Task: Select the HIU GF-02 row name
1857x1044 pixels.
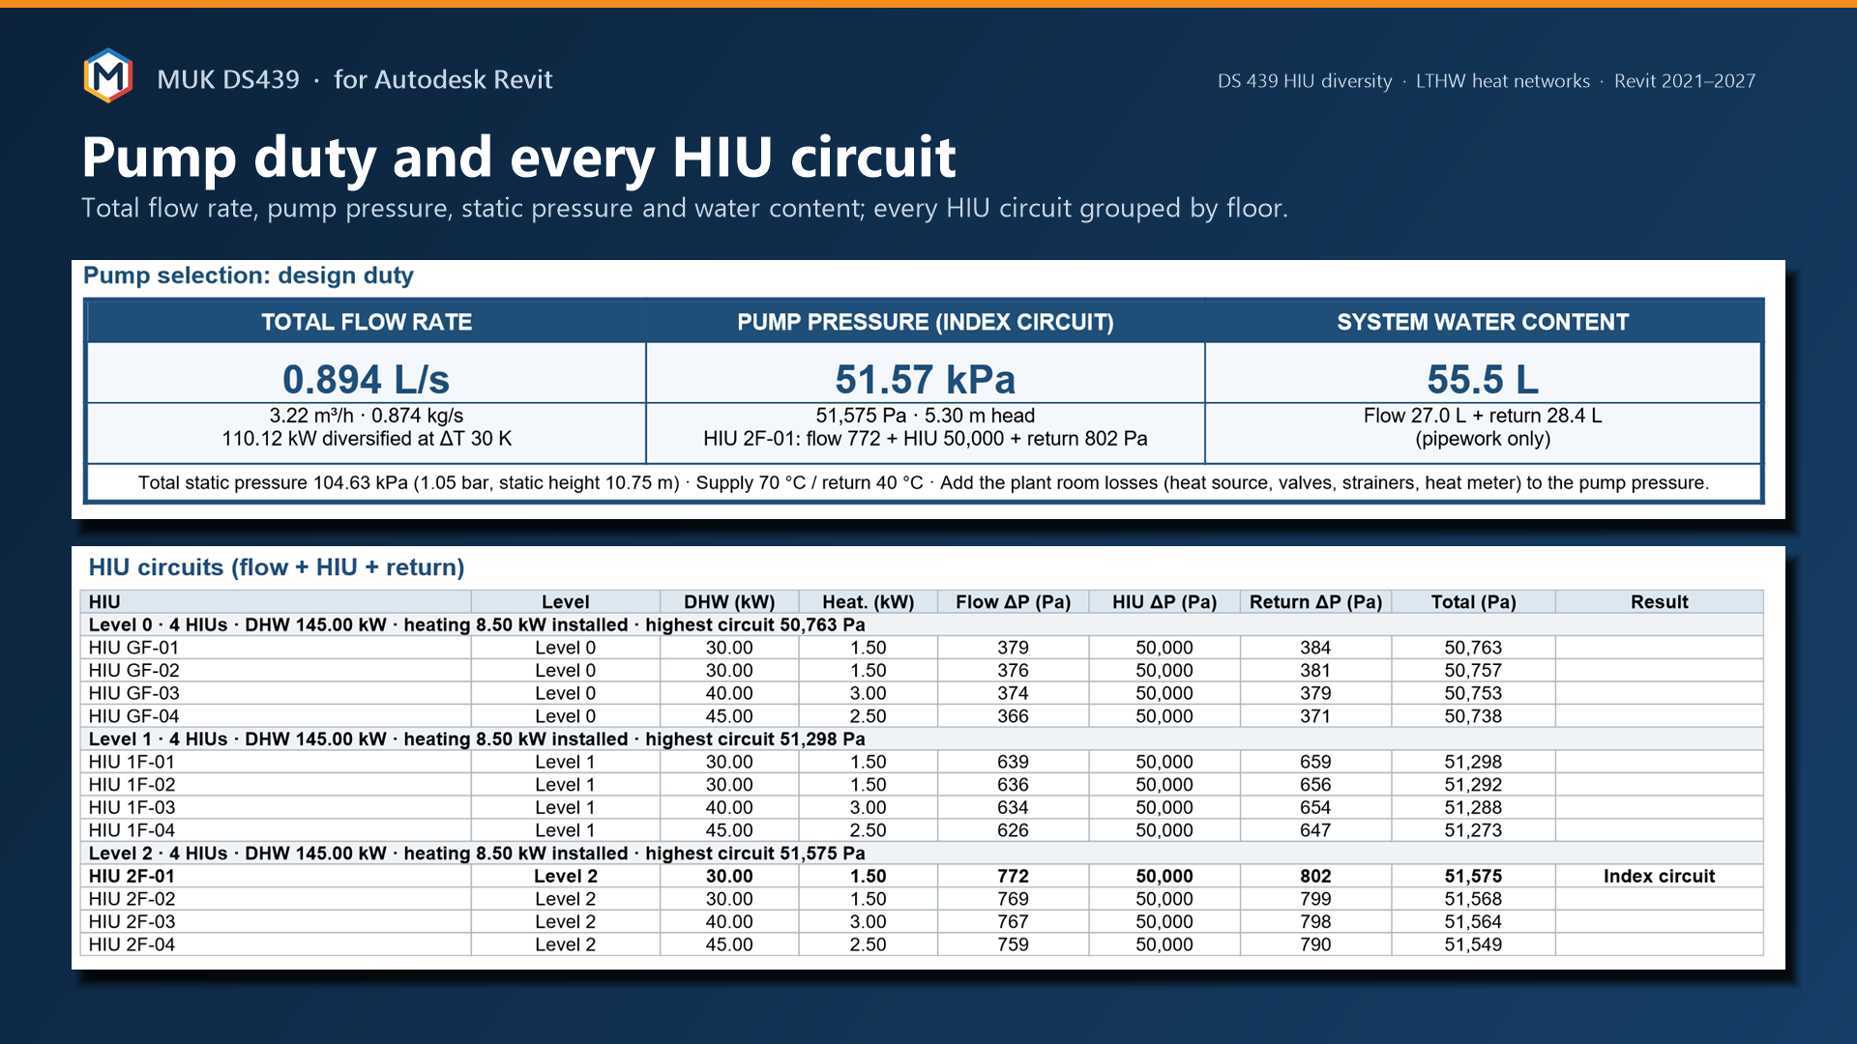Action: 133,670
